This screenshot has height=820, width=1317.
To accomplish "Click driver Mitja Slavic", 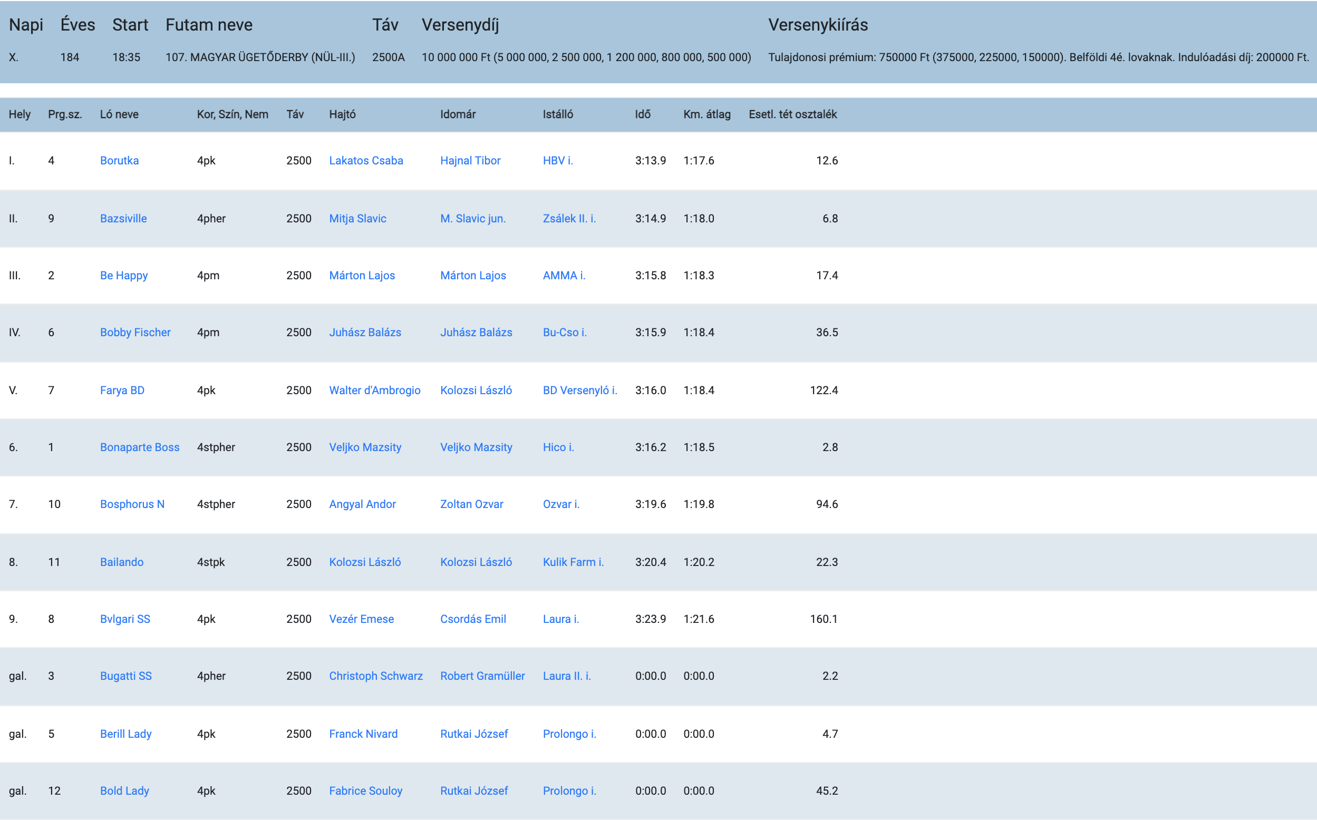I will click(x=357, y=219).
